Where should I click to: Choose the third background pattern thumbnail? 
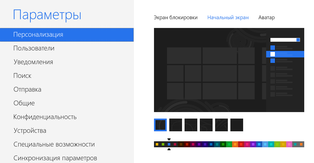191,125
